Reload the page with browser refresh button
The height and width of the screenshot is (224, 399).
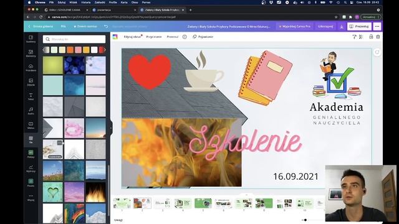coord(41,17)
